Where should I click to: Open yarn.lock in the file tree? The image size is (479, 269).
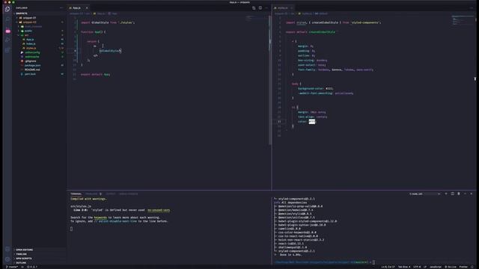(x=30, y=74)
